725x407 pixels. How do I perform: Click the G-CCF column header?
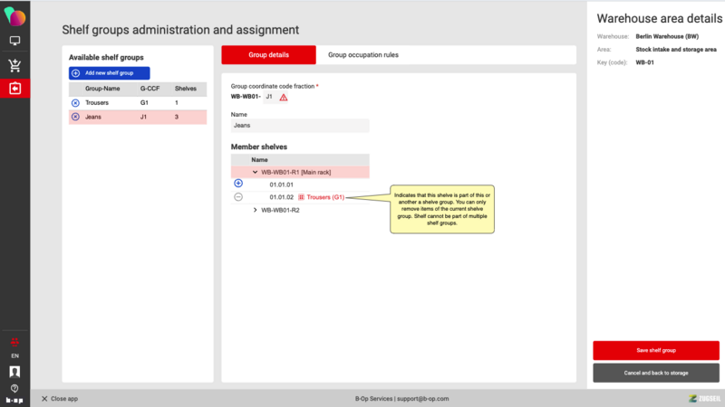150,89
